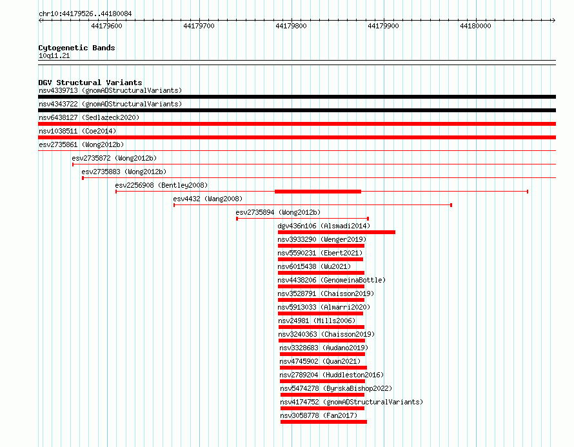Click the thick red bar under nsv1038511
Screen dimensions: 574x447
click(x=297, y=137)
